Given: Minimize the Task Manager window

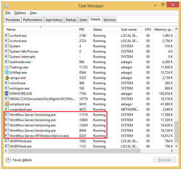Looking at the screenshot, I should point(155,5).
